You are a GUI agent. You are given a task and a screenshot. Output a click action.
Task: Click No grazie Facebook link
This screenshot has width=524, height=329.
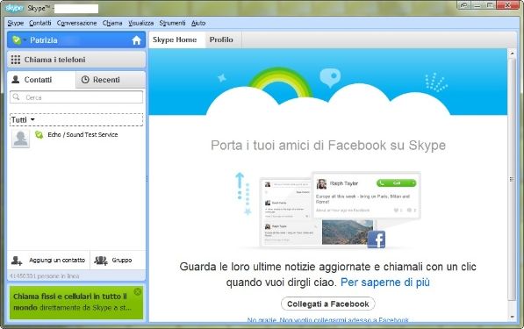click(x=328, y=320)
